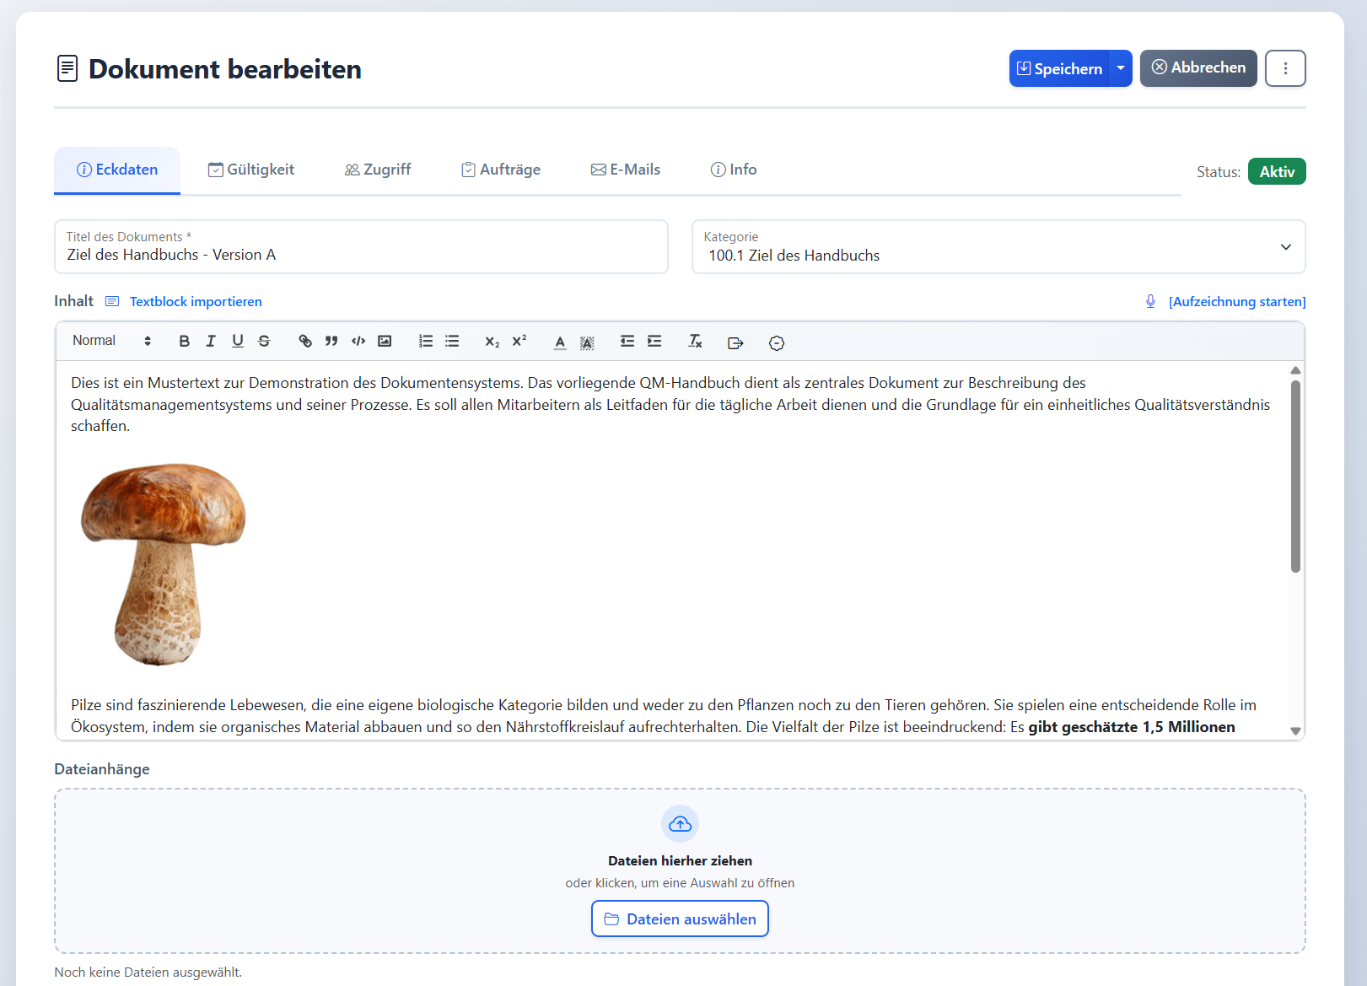The width and height of the screenshot is (1367, 986).
Task: Open the E-Mails tab
Action: (626, 170)
